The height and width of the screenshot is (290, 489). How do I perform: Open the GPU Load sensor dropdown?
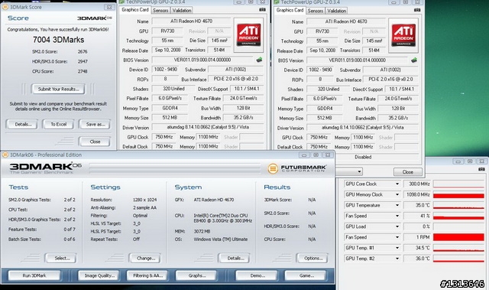click(397, 226)
